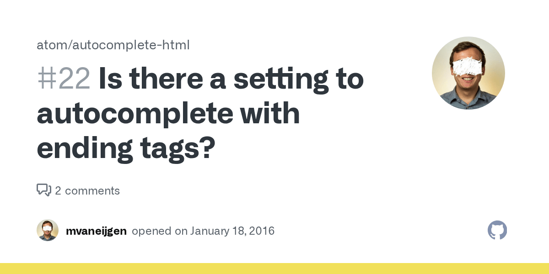Open the "2 comments" label

point(87,190)
